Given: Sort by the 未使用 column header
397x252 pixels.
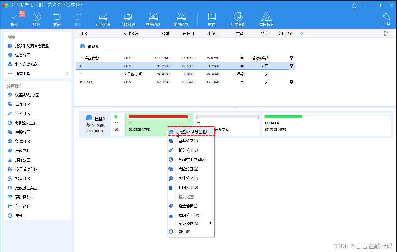Looking at the screenshot, I should tap(213, 33).
